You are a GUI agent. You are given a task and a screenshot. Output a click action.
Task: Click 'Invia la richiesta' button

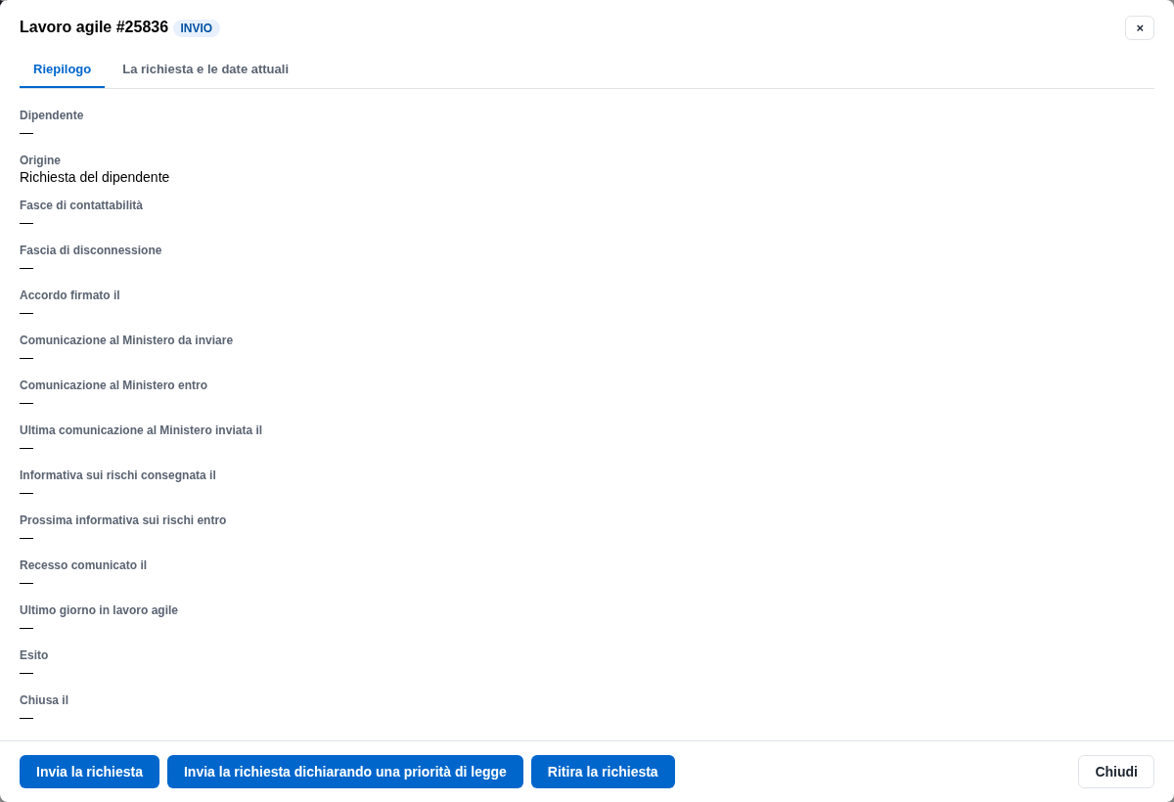tap(89, 772)
